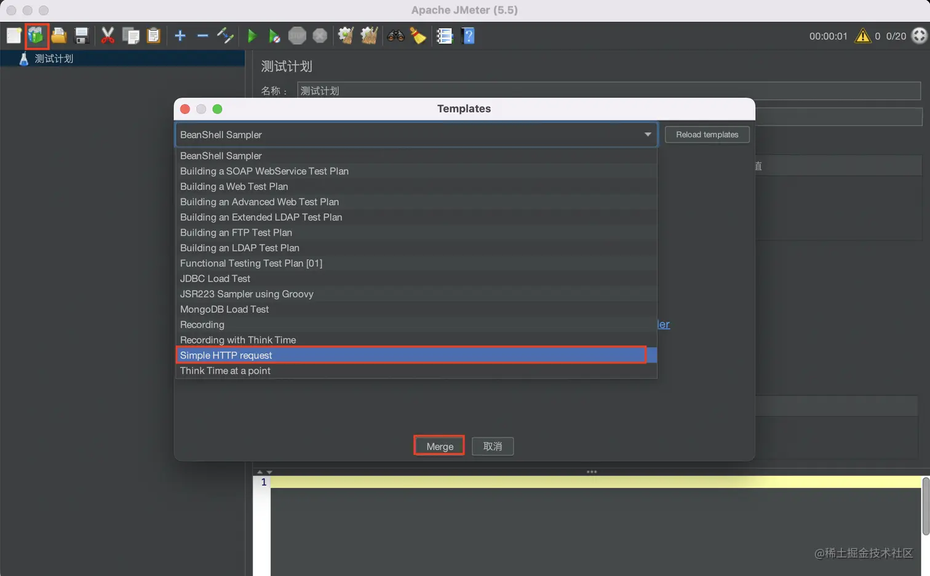Click the Reset search icon
Image resolution: width=930 pixels, height=576 pixels.
point(418,36)
